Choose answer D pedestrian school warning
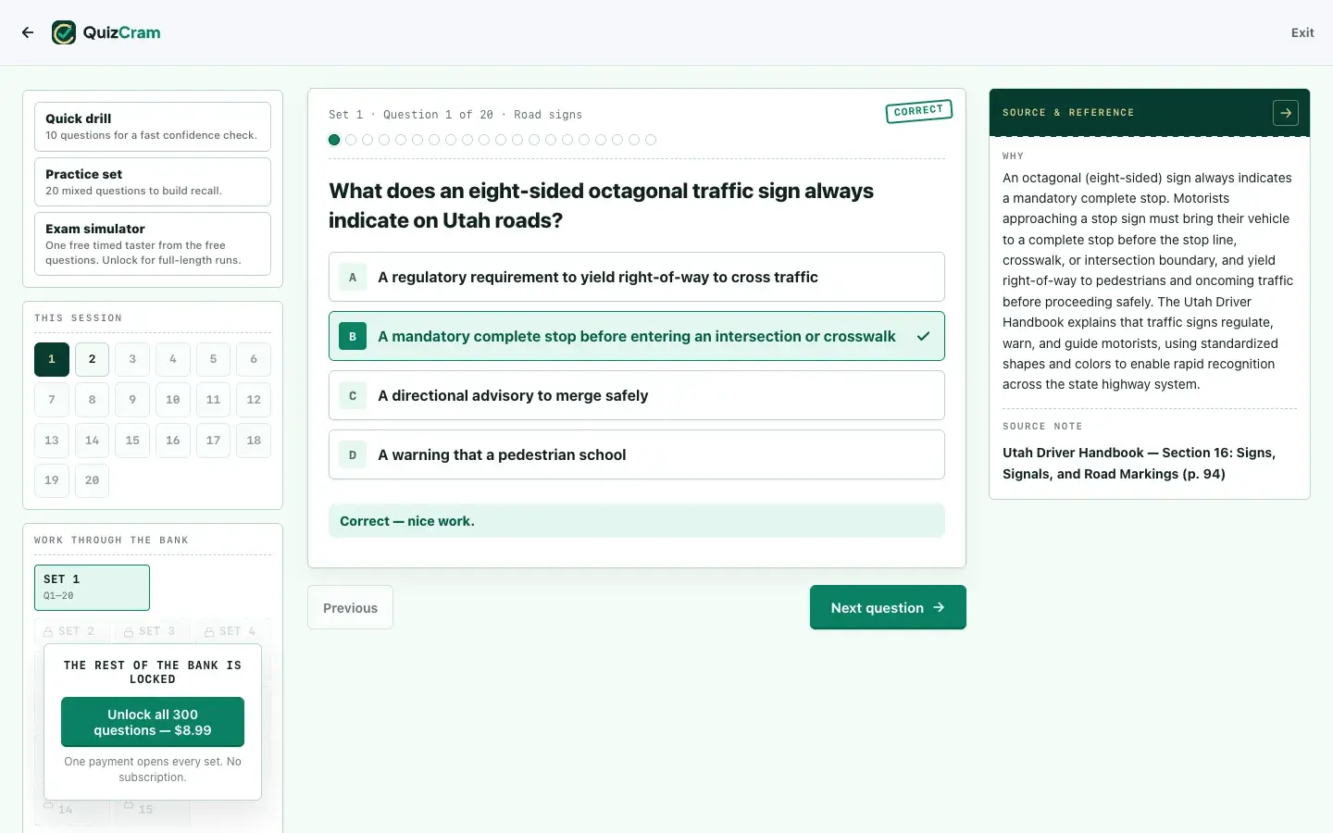The width and height of the screenshot is (1333, 833). 637,454
